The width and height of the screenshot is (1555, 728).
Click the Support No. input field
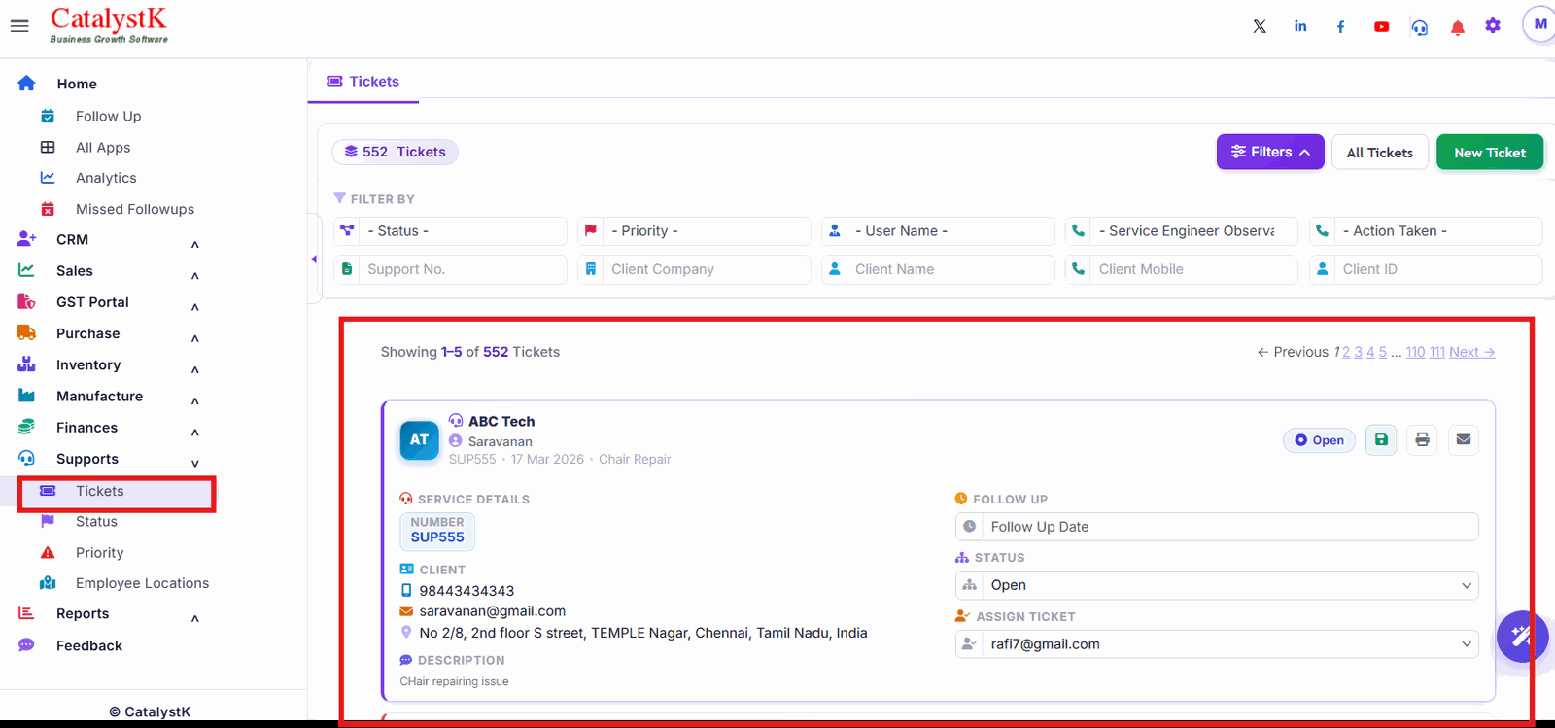pos(450,269)
